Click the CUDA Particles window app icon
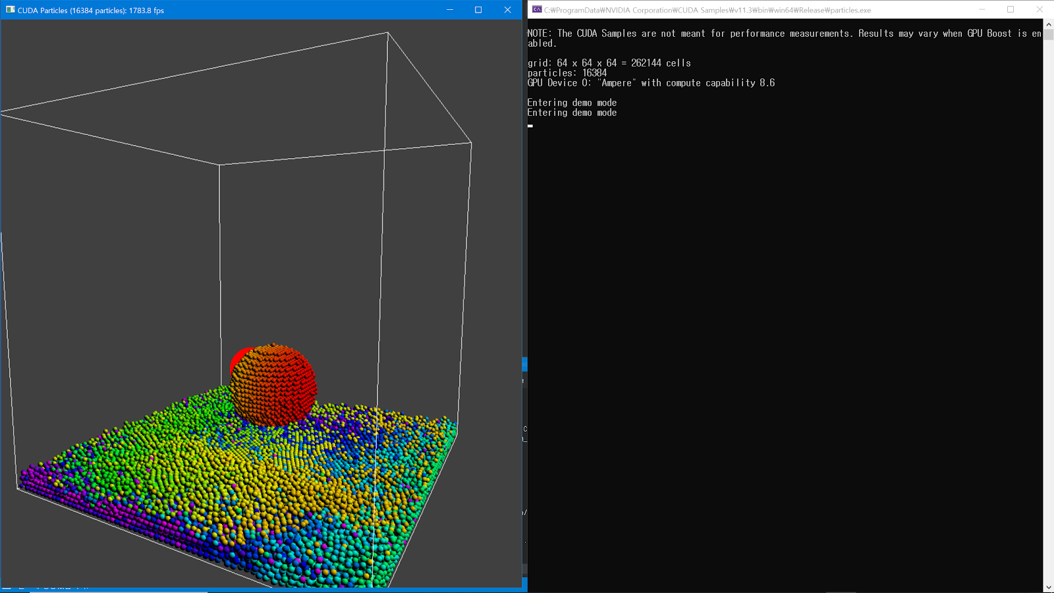This screenshot has width=1054, height=593. [10, 10]
